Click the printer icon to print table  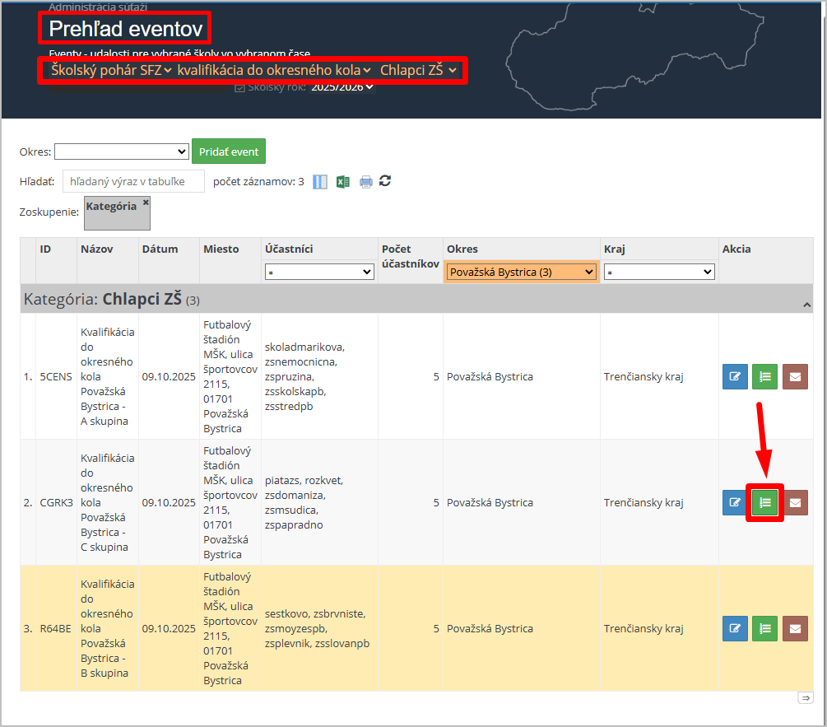click(x=365, y=181)
